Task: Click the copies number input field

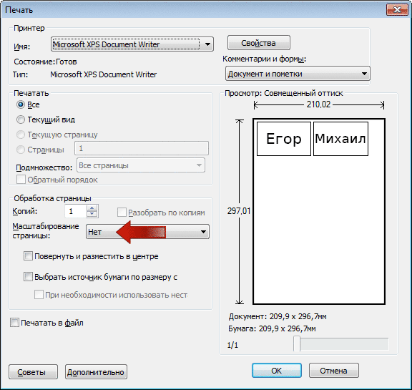Action: 75,211
